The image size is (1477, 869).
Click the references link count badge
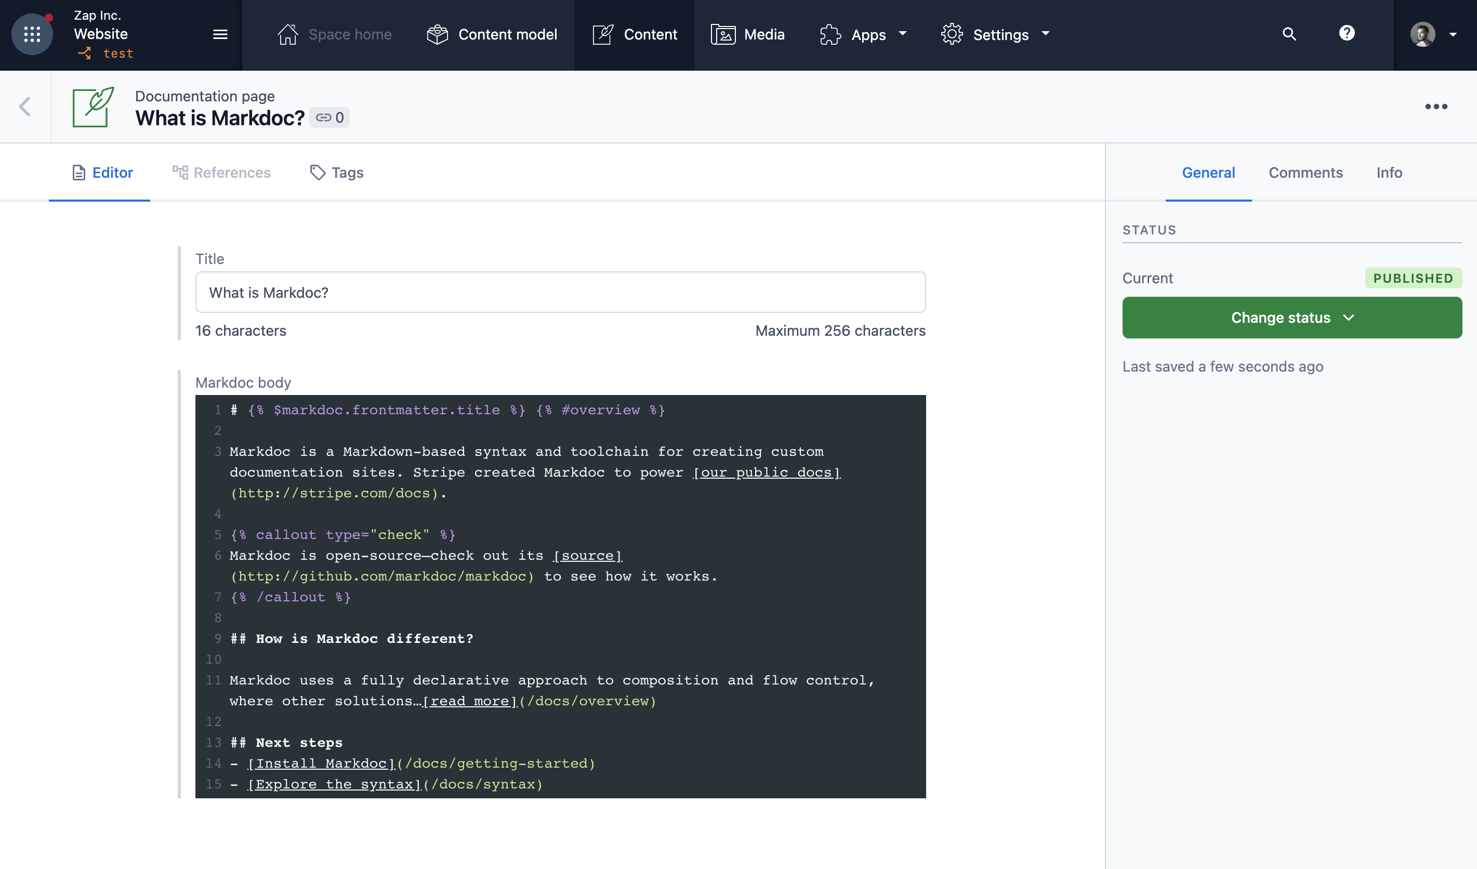[x=330, y=116]
